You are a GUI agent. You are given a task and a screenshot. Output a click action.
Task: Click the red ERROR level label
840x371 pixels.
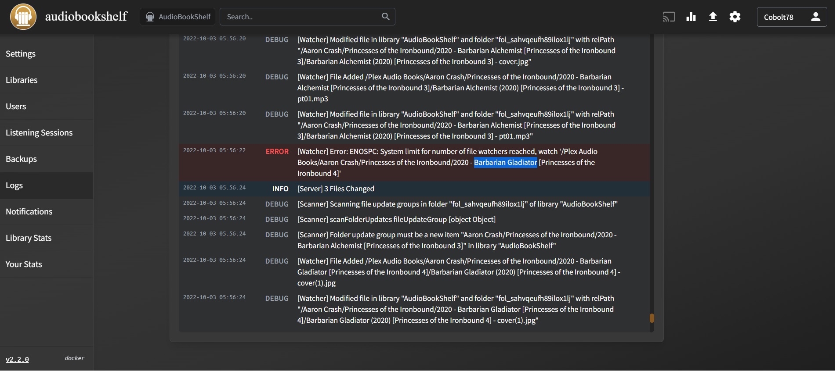277,151
